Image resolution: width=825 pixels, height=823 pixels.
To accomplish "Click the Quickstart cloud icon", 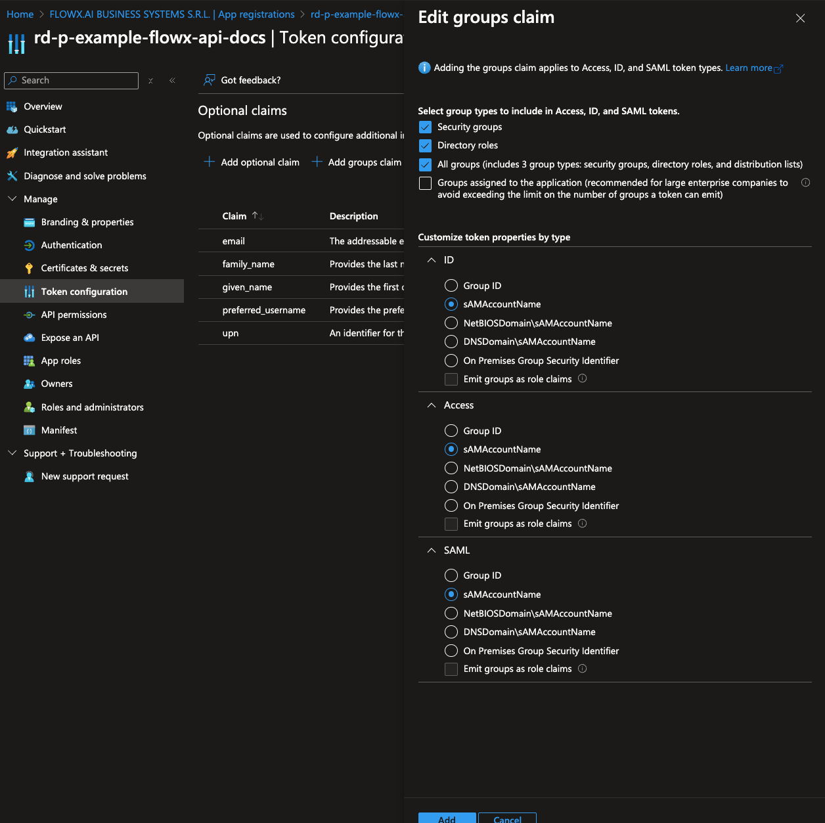I will [12, 129].
